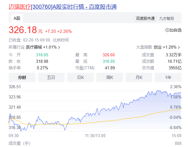
Task: Expand the 创业 index arrow
Action: pos(179,47)
